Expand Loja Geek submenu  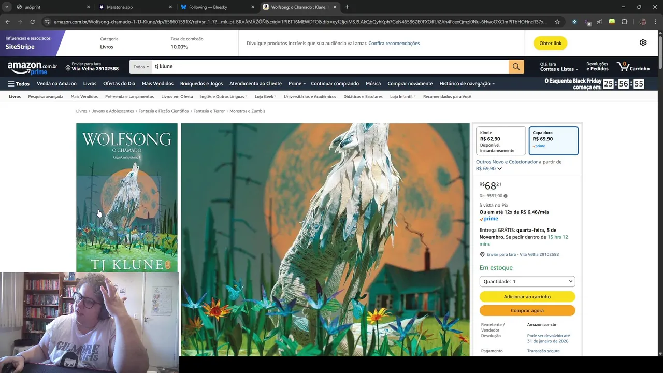point(265,96)
